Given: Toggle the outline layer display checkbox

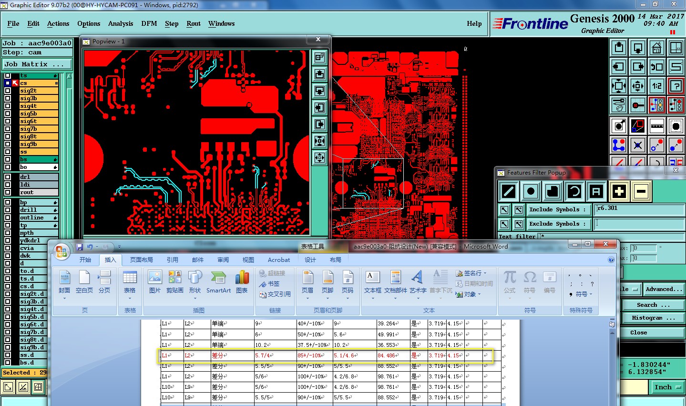Looking at the screenshot, I should [8, 218].
